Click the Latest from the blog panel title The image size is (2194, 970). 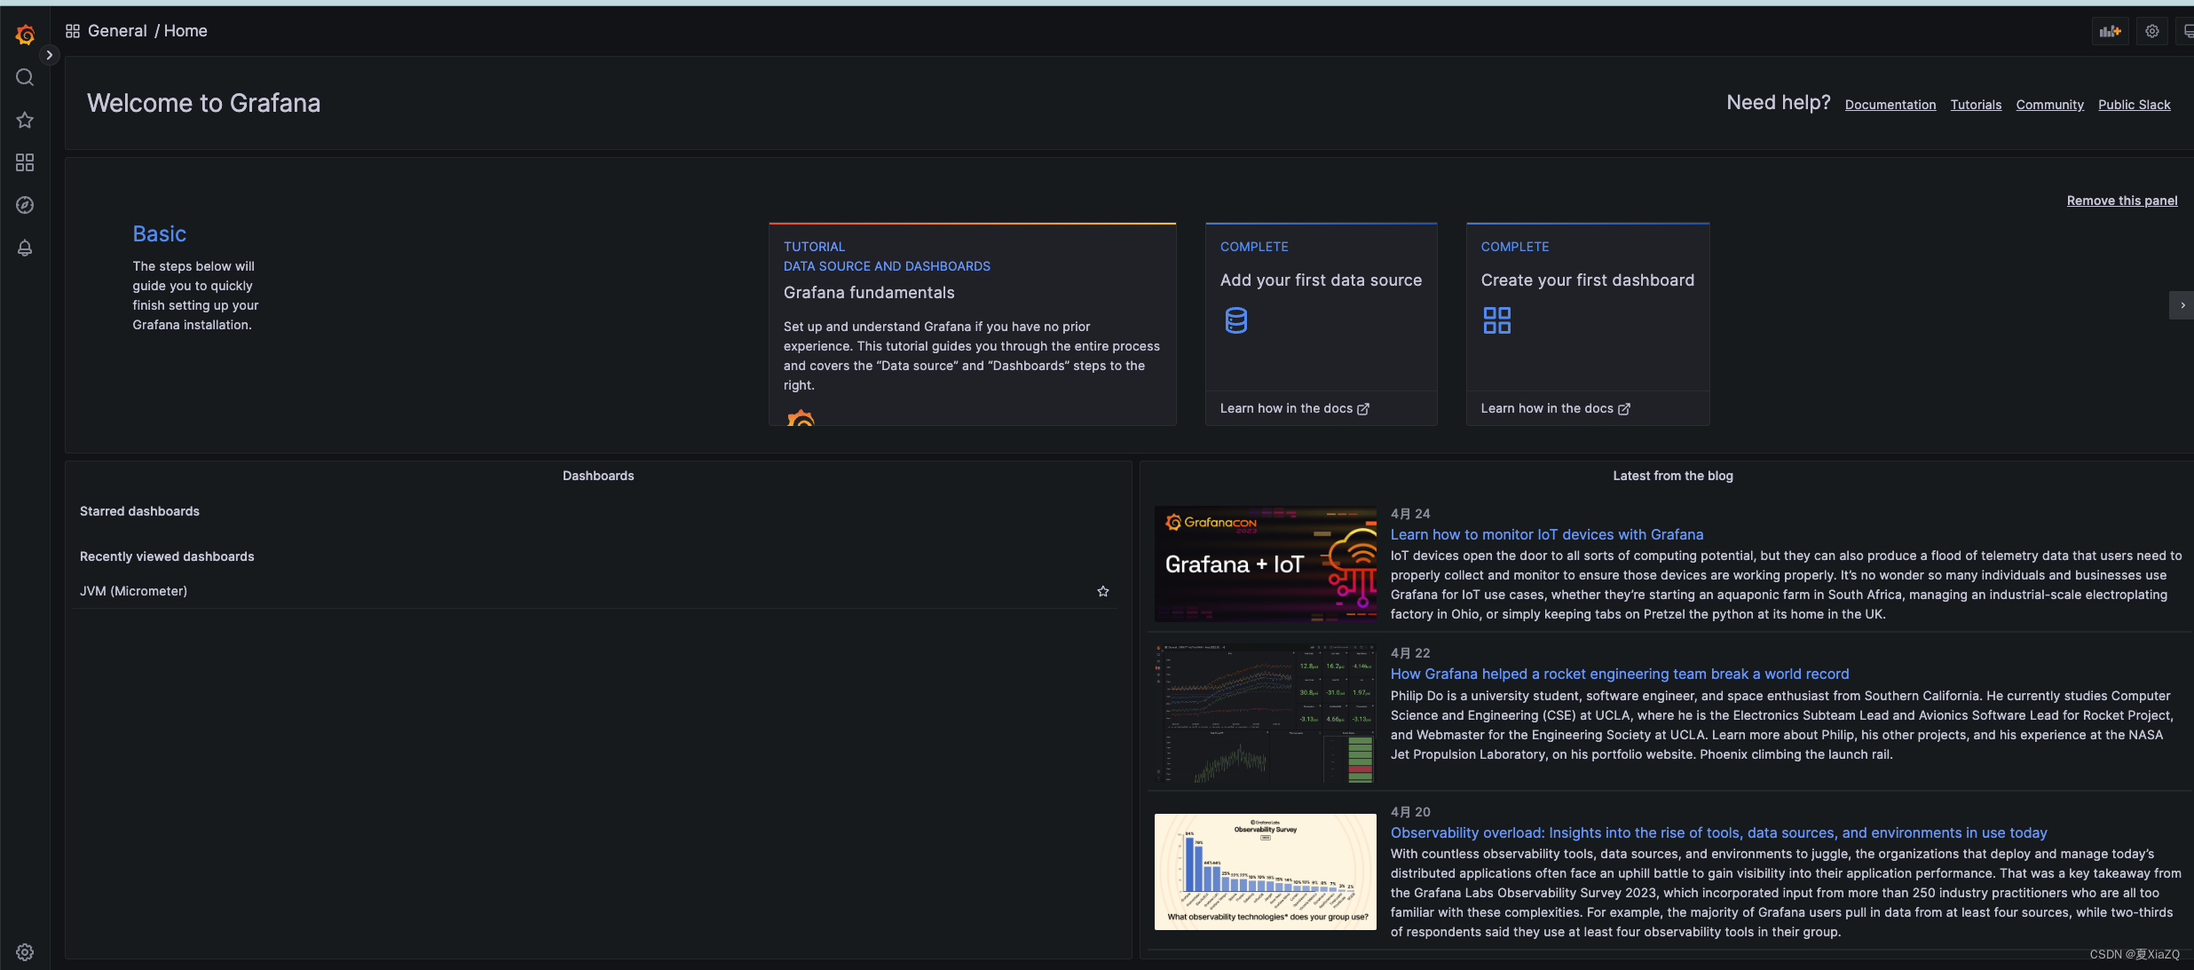point(1672,476)
